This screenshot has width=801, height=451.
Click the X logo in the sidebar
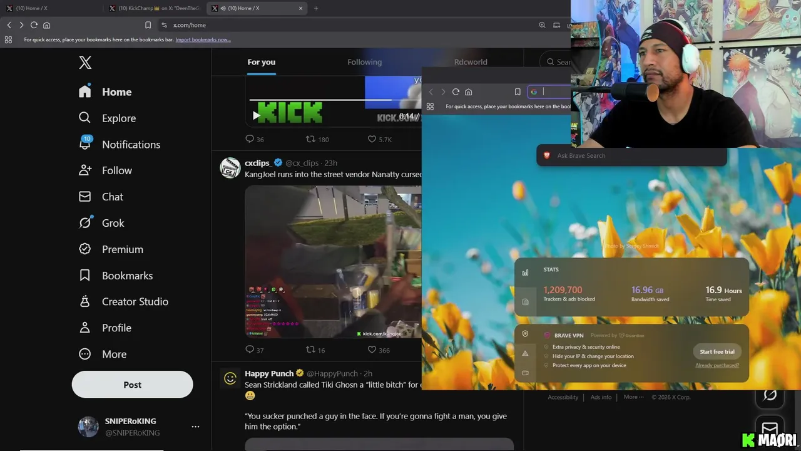(85, 63)
